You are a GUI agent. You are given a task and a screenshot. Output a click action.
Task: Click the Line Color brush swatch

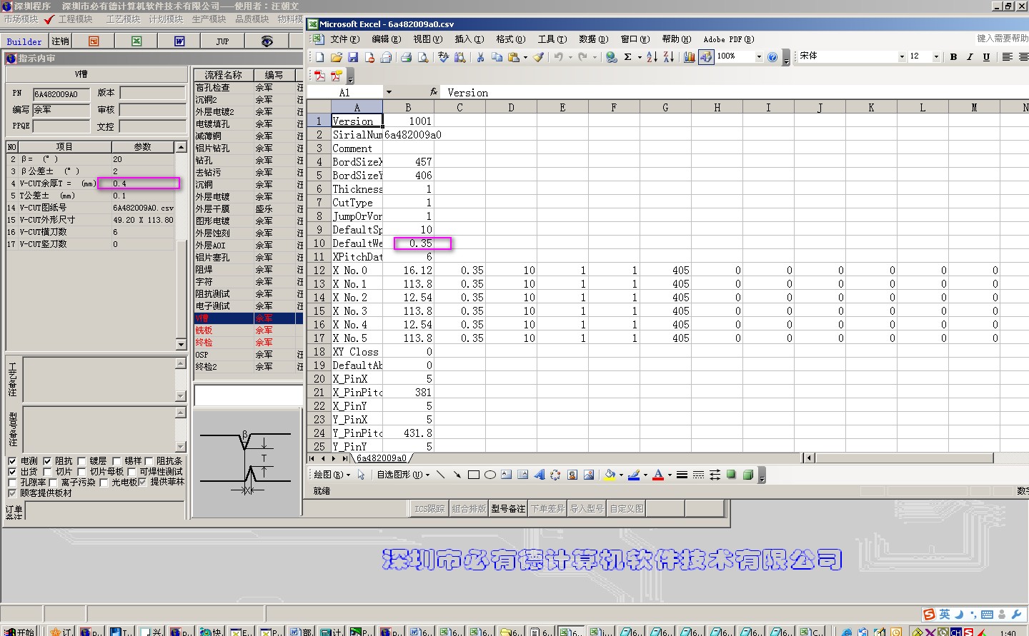pyautogui.click(x=634, y=475)
